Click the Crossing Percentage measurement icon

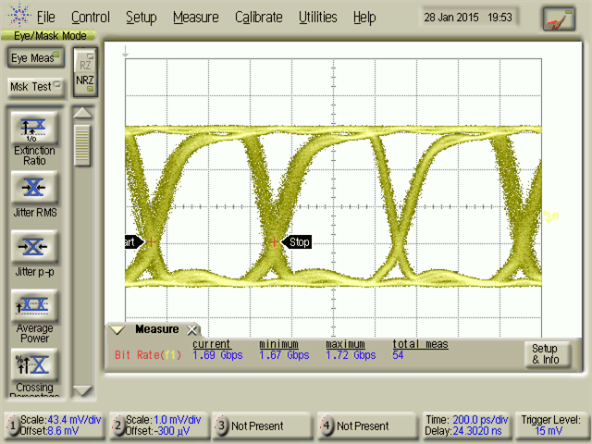pos(33,364)
